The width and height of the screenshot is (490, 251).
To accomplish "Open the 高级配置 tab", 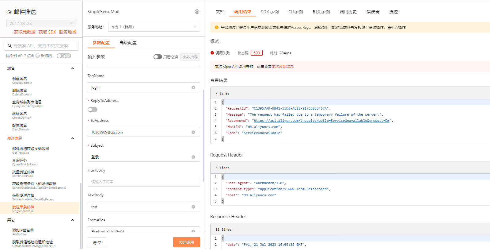I will pyautogui.click(x=128, y=43).
